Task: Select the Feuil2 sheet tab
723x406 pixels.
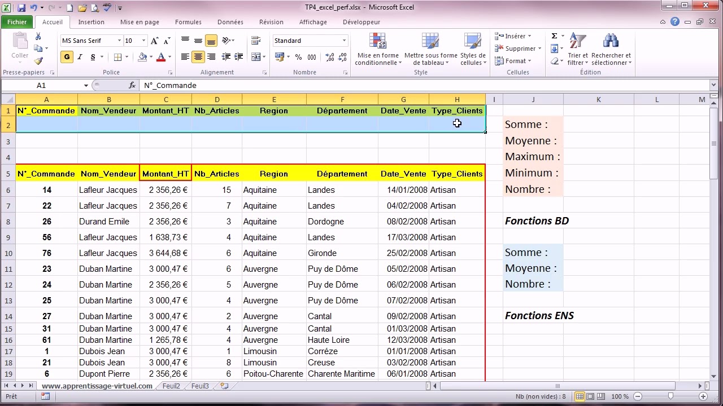Action: pyautogui.click(x=171, y=386)
